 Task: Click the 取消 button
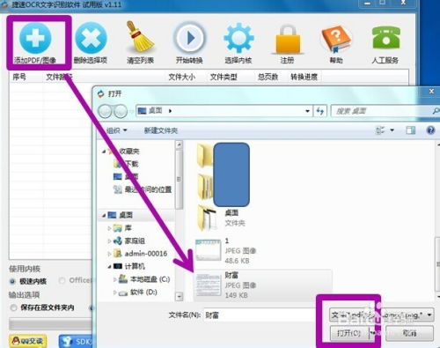coord(409,333)
